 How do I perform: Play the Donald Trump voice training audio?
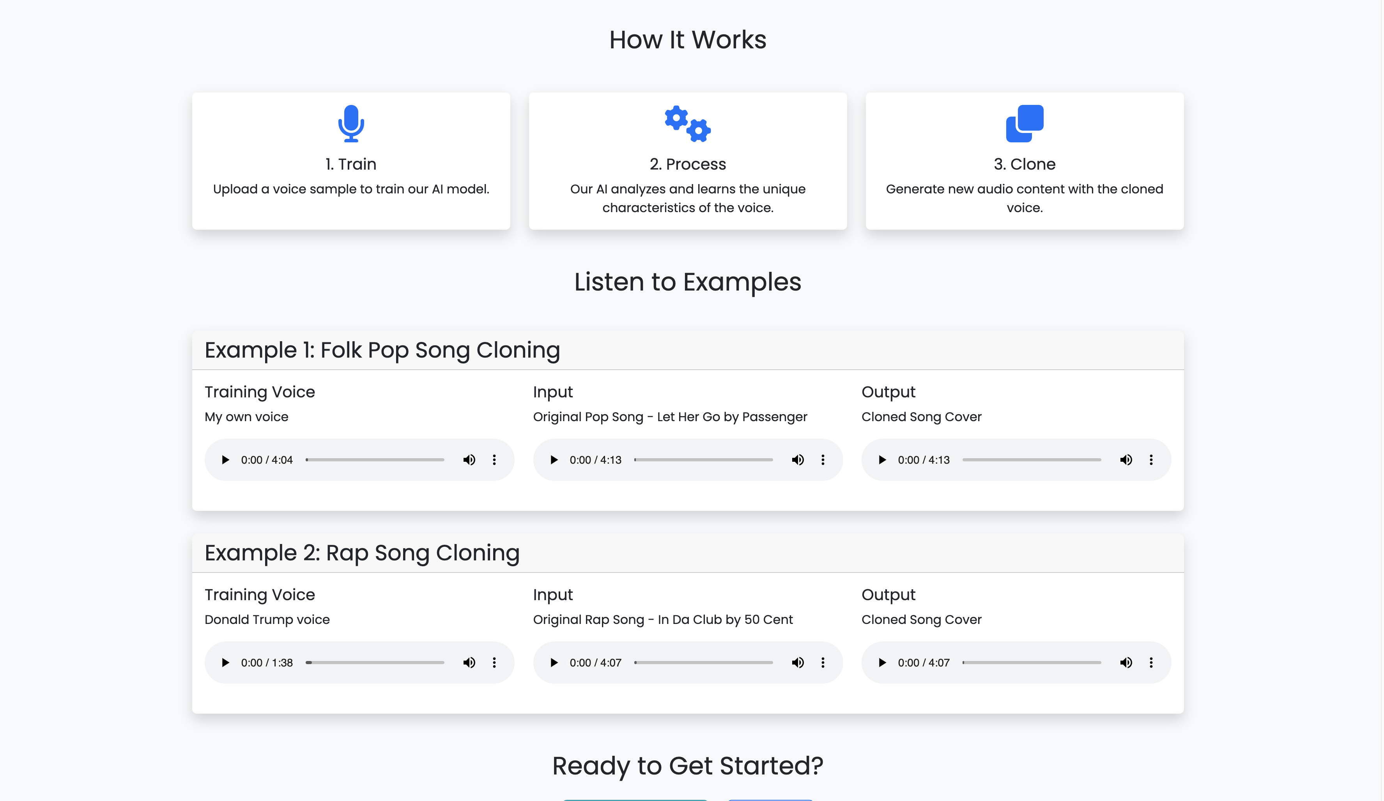(225, 663)
